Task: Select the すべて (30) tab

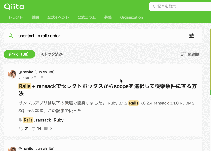Action: click(x=19, y=54)
